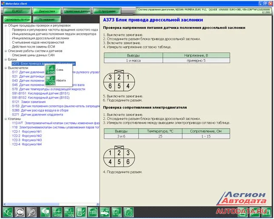Open S260 Датчик расхода воздуха в сборе
Screen dimensions: 274x219
pos(40,110)
